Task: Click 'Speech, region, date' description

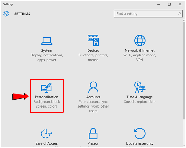Action: pyautogui.click(x=140, y=102)
